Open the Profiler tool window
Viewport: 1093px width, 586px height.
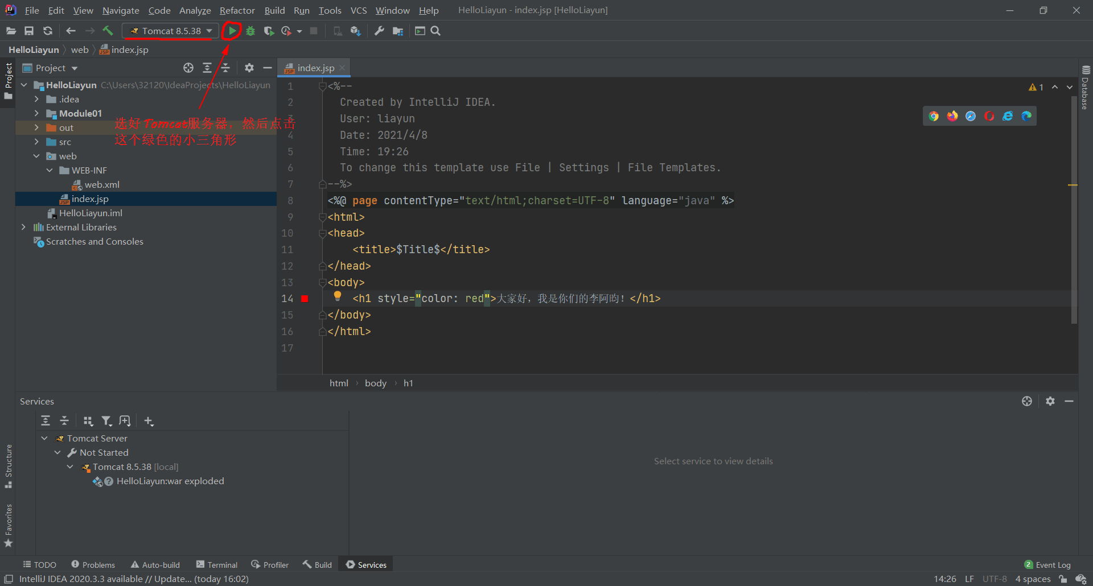[270, 565]
